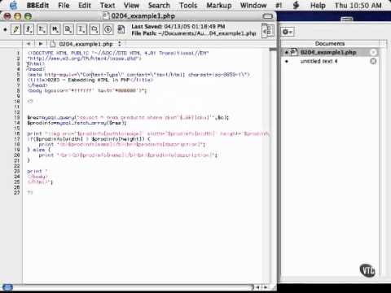
Task: Click the green zoom button of window
Action: (x=28, y=16)
